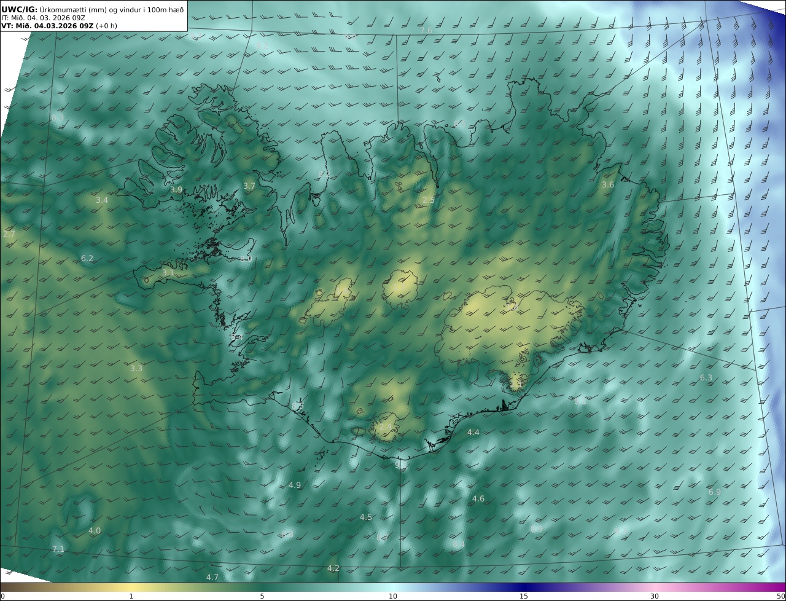
Task: Click the 4.0 value at lower left
Action: pyautogui.click(x=95, y=531)
